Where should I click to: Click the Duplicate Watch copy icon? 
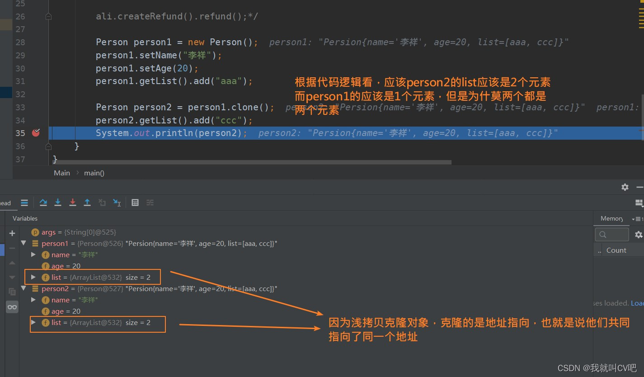point(12,292)
